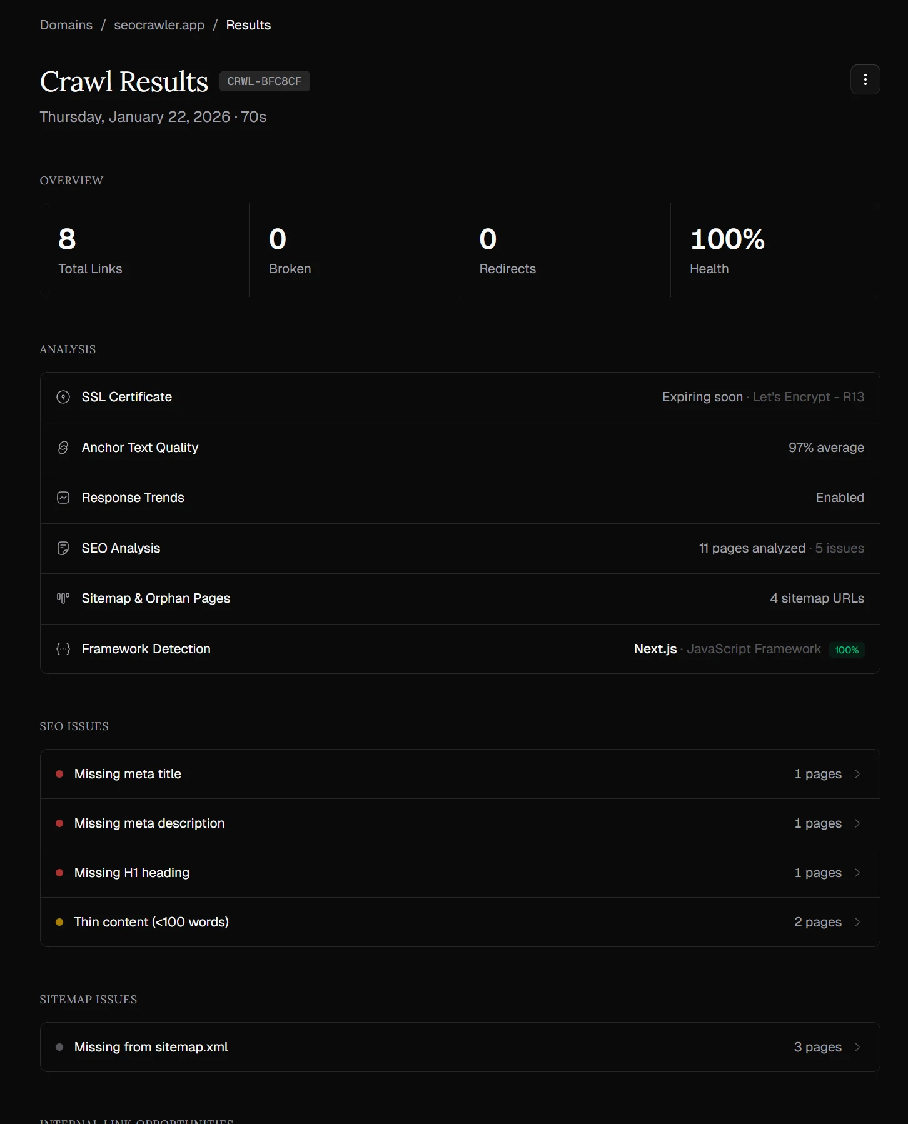The width and height of the screenshot is (908, 1124).
Task: Click the Results breadcrumb item
Action: (248, 25)
